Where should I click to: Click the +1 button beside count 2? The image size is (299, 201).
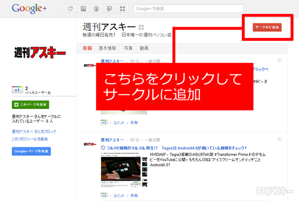coord(17,90)
